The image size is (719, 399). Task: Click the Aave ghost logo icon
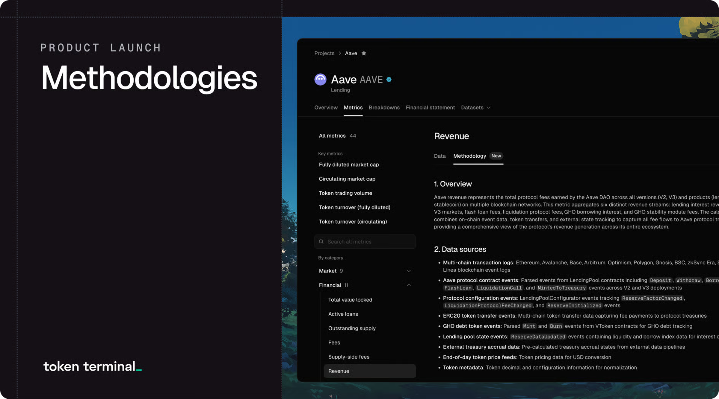(320, 80)
